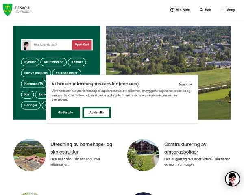
Task: Accept all cookies with Godta alle
Action: (65, 113)
